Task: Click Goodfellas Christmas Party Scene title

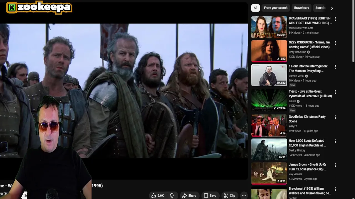Action: [307, 119]
